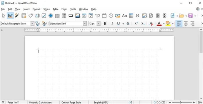Screen dimensions: 203x104
Task: Insert an Image Control
Action: [x=144, y=16]
